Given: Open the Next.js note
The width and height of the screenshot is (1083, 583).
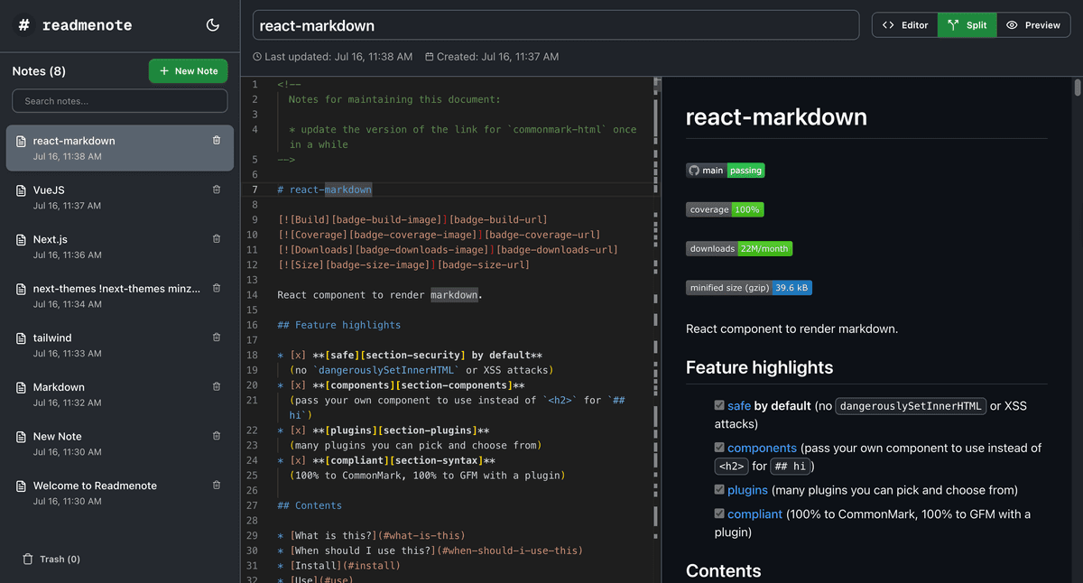Looking at the screenshot, I should coord(120,246).
